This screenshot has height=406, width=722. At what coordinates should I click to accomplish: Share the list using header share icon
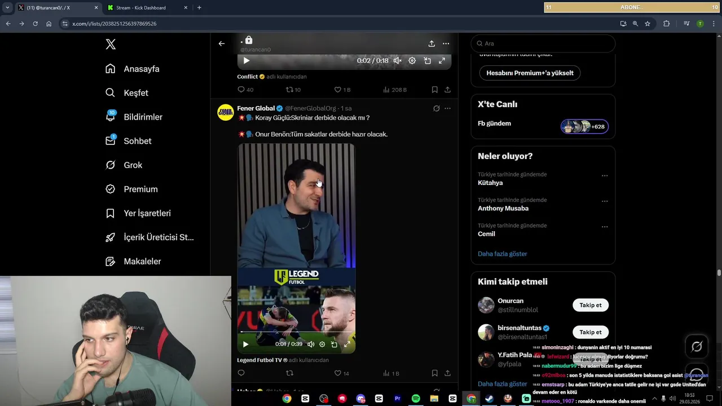(432, 43)
